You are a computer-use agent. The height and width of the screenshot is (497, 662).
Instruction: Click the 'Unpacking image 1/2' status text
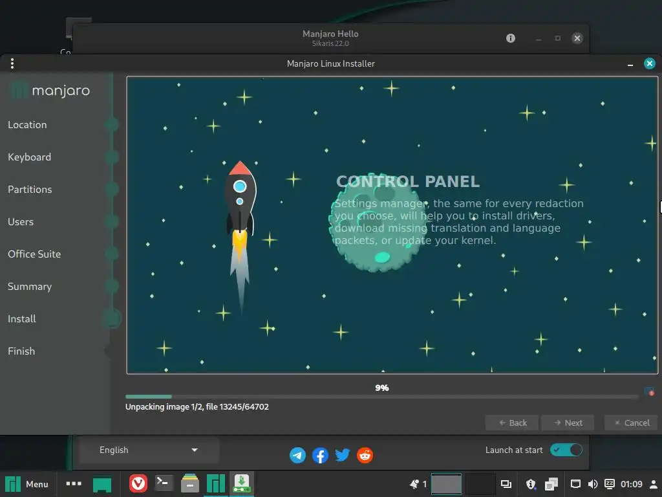[197, 407]
